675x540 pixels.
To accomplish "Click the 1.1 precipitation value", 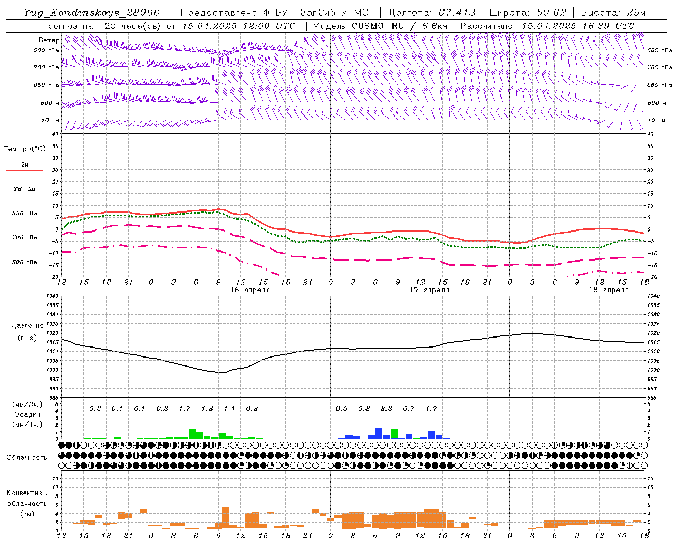I will pos(229,408).
